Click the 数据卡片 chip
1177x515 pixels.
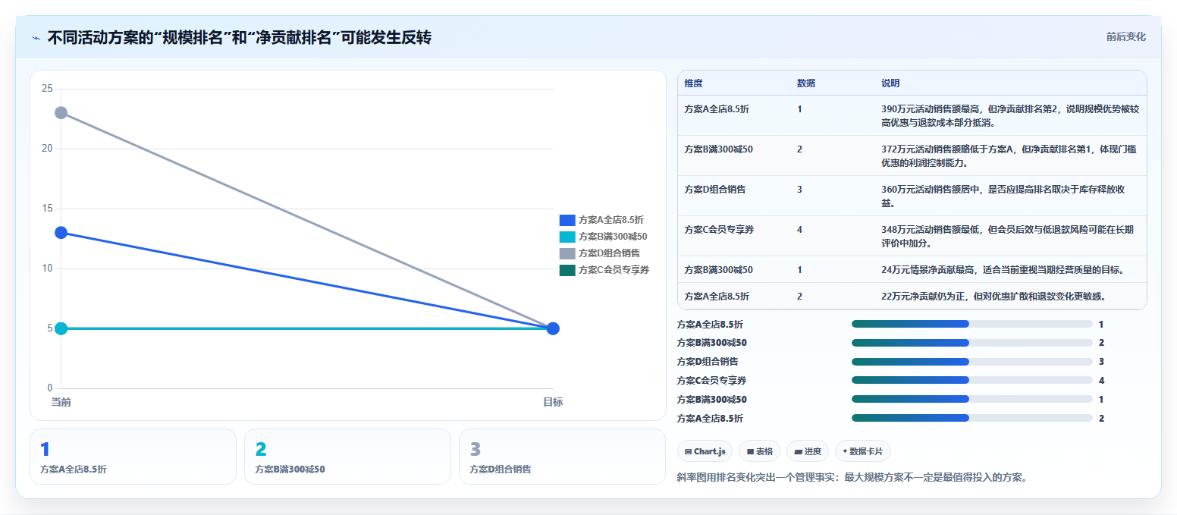point(862,451)
